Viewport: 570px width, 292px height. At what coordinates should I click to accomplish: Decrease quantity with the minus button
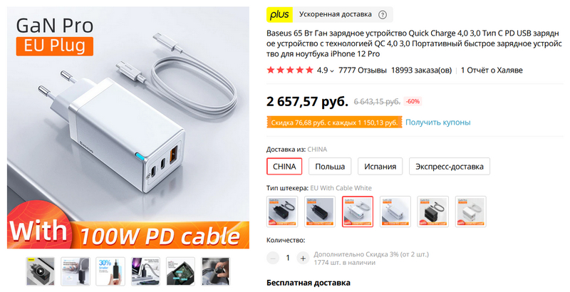tap(273, 259)
